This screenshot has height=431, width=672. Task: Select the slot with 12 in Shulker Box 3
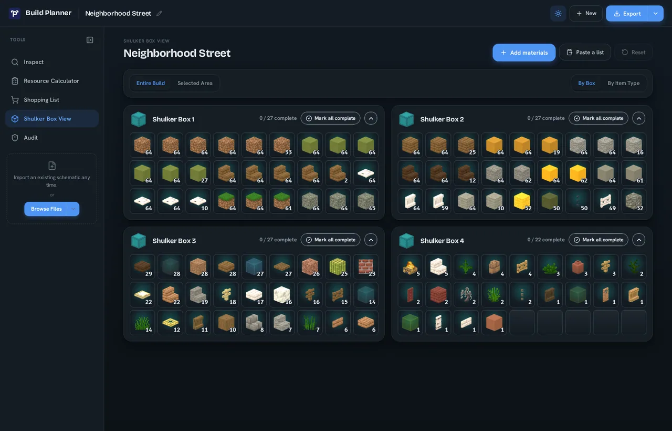(x=171, y=322)
